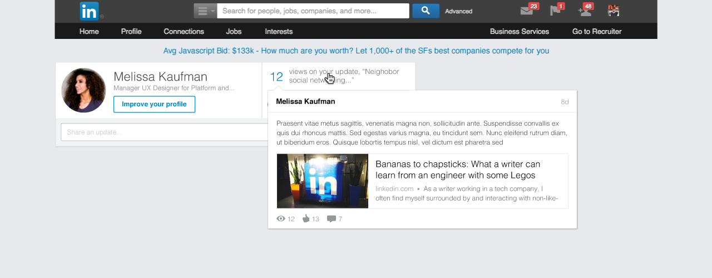Click the Advanced search link
The width and height of the screenshot is (712, 278).
[x=459, y=11]
